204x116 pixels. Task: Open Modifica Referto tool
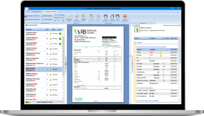click(x=69, y=18)
